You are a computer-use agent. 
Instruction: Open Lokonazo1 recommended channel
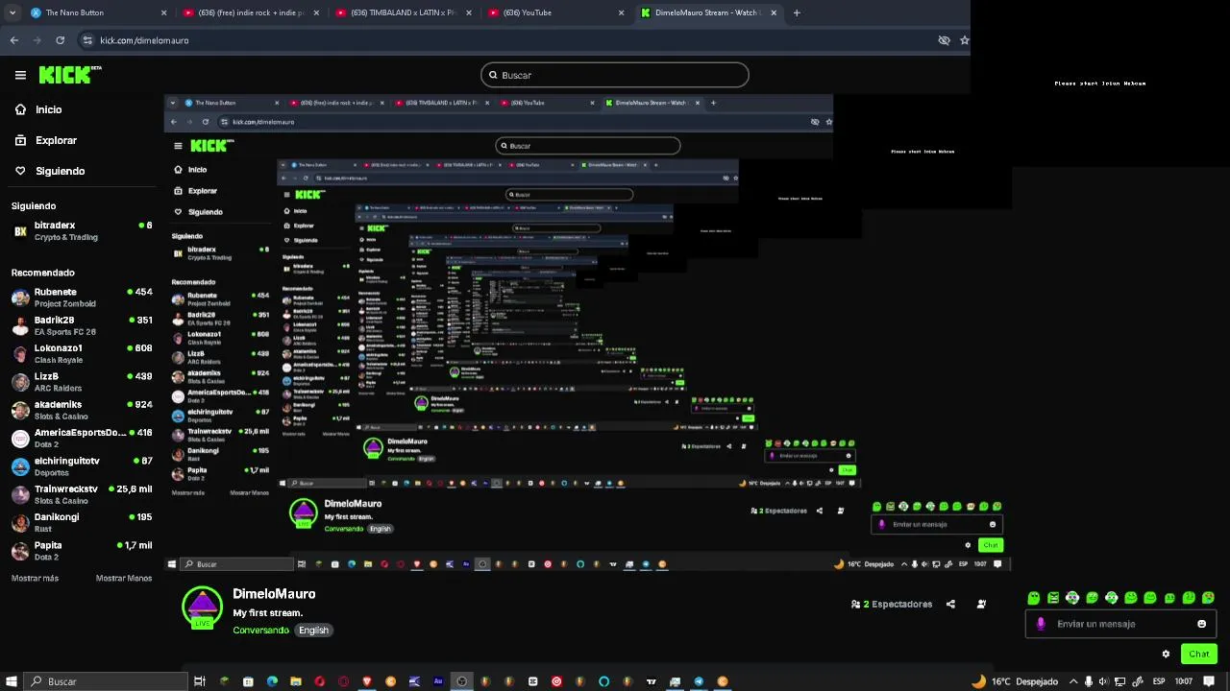[x=82, y=353]
